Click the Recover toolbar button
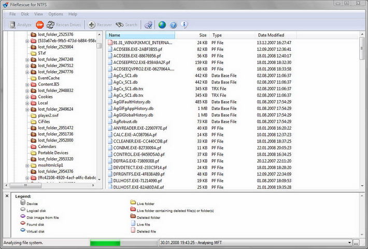This screenshot has height=249, width=368. pyautogui.click(x=100, y=24)
